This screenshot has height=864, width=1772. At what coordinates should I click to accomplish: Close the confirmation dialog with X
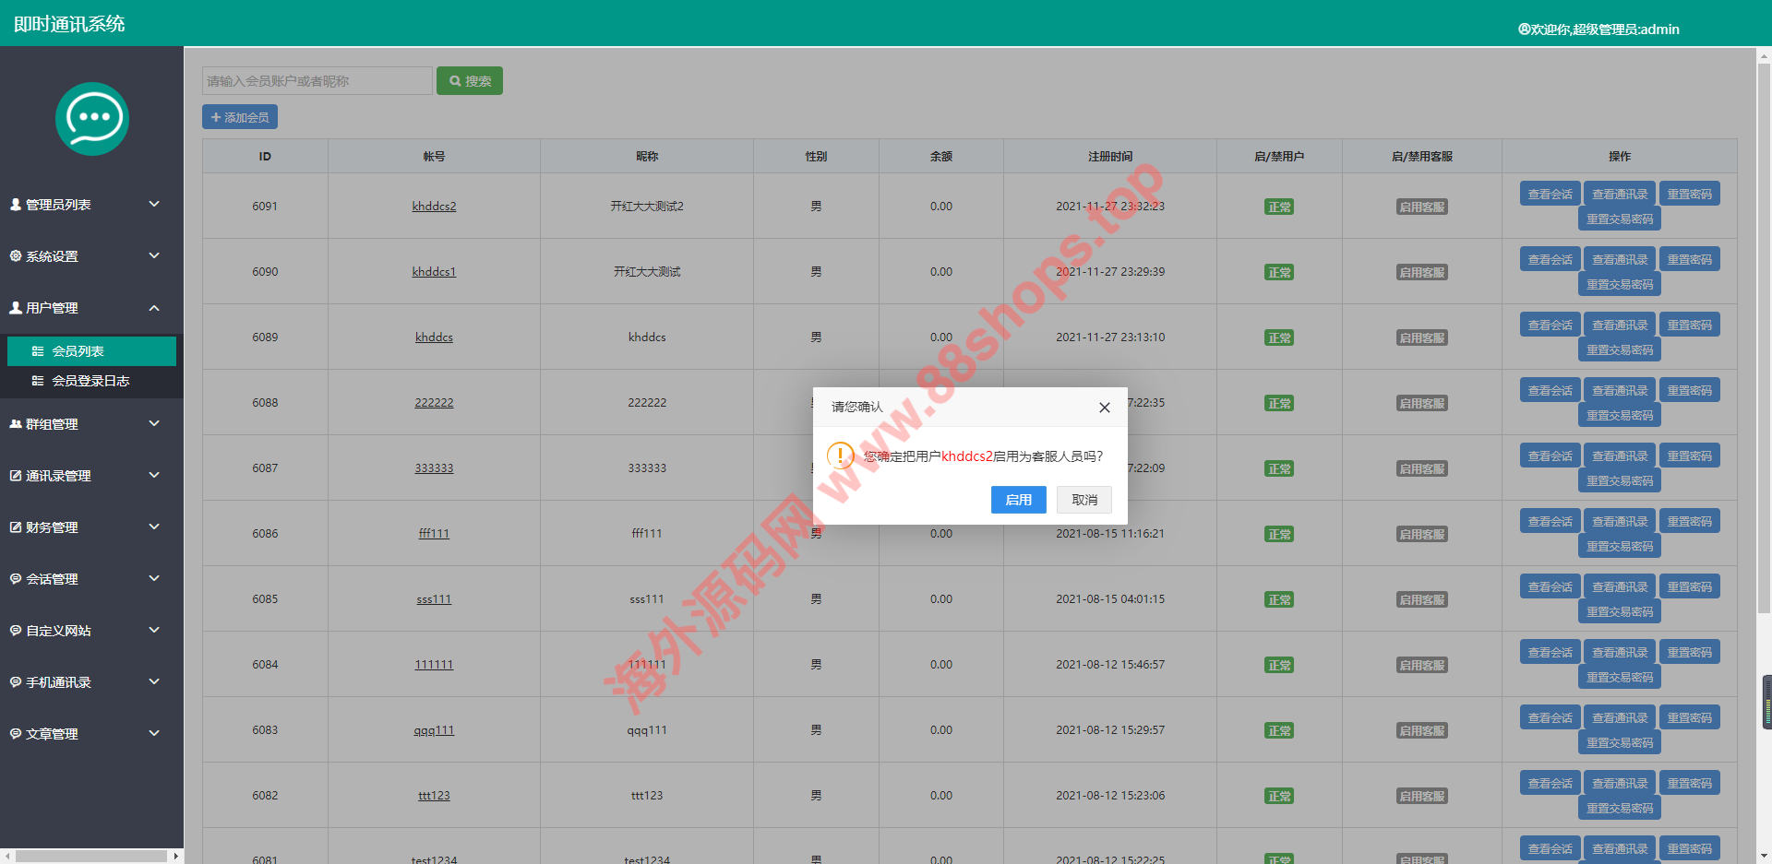[1104, 408]
